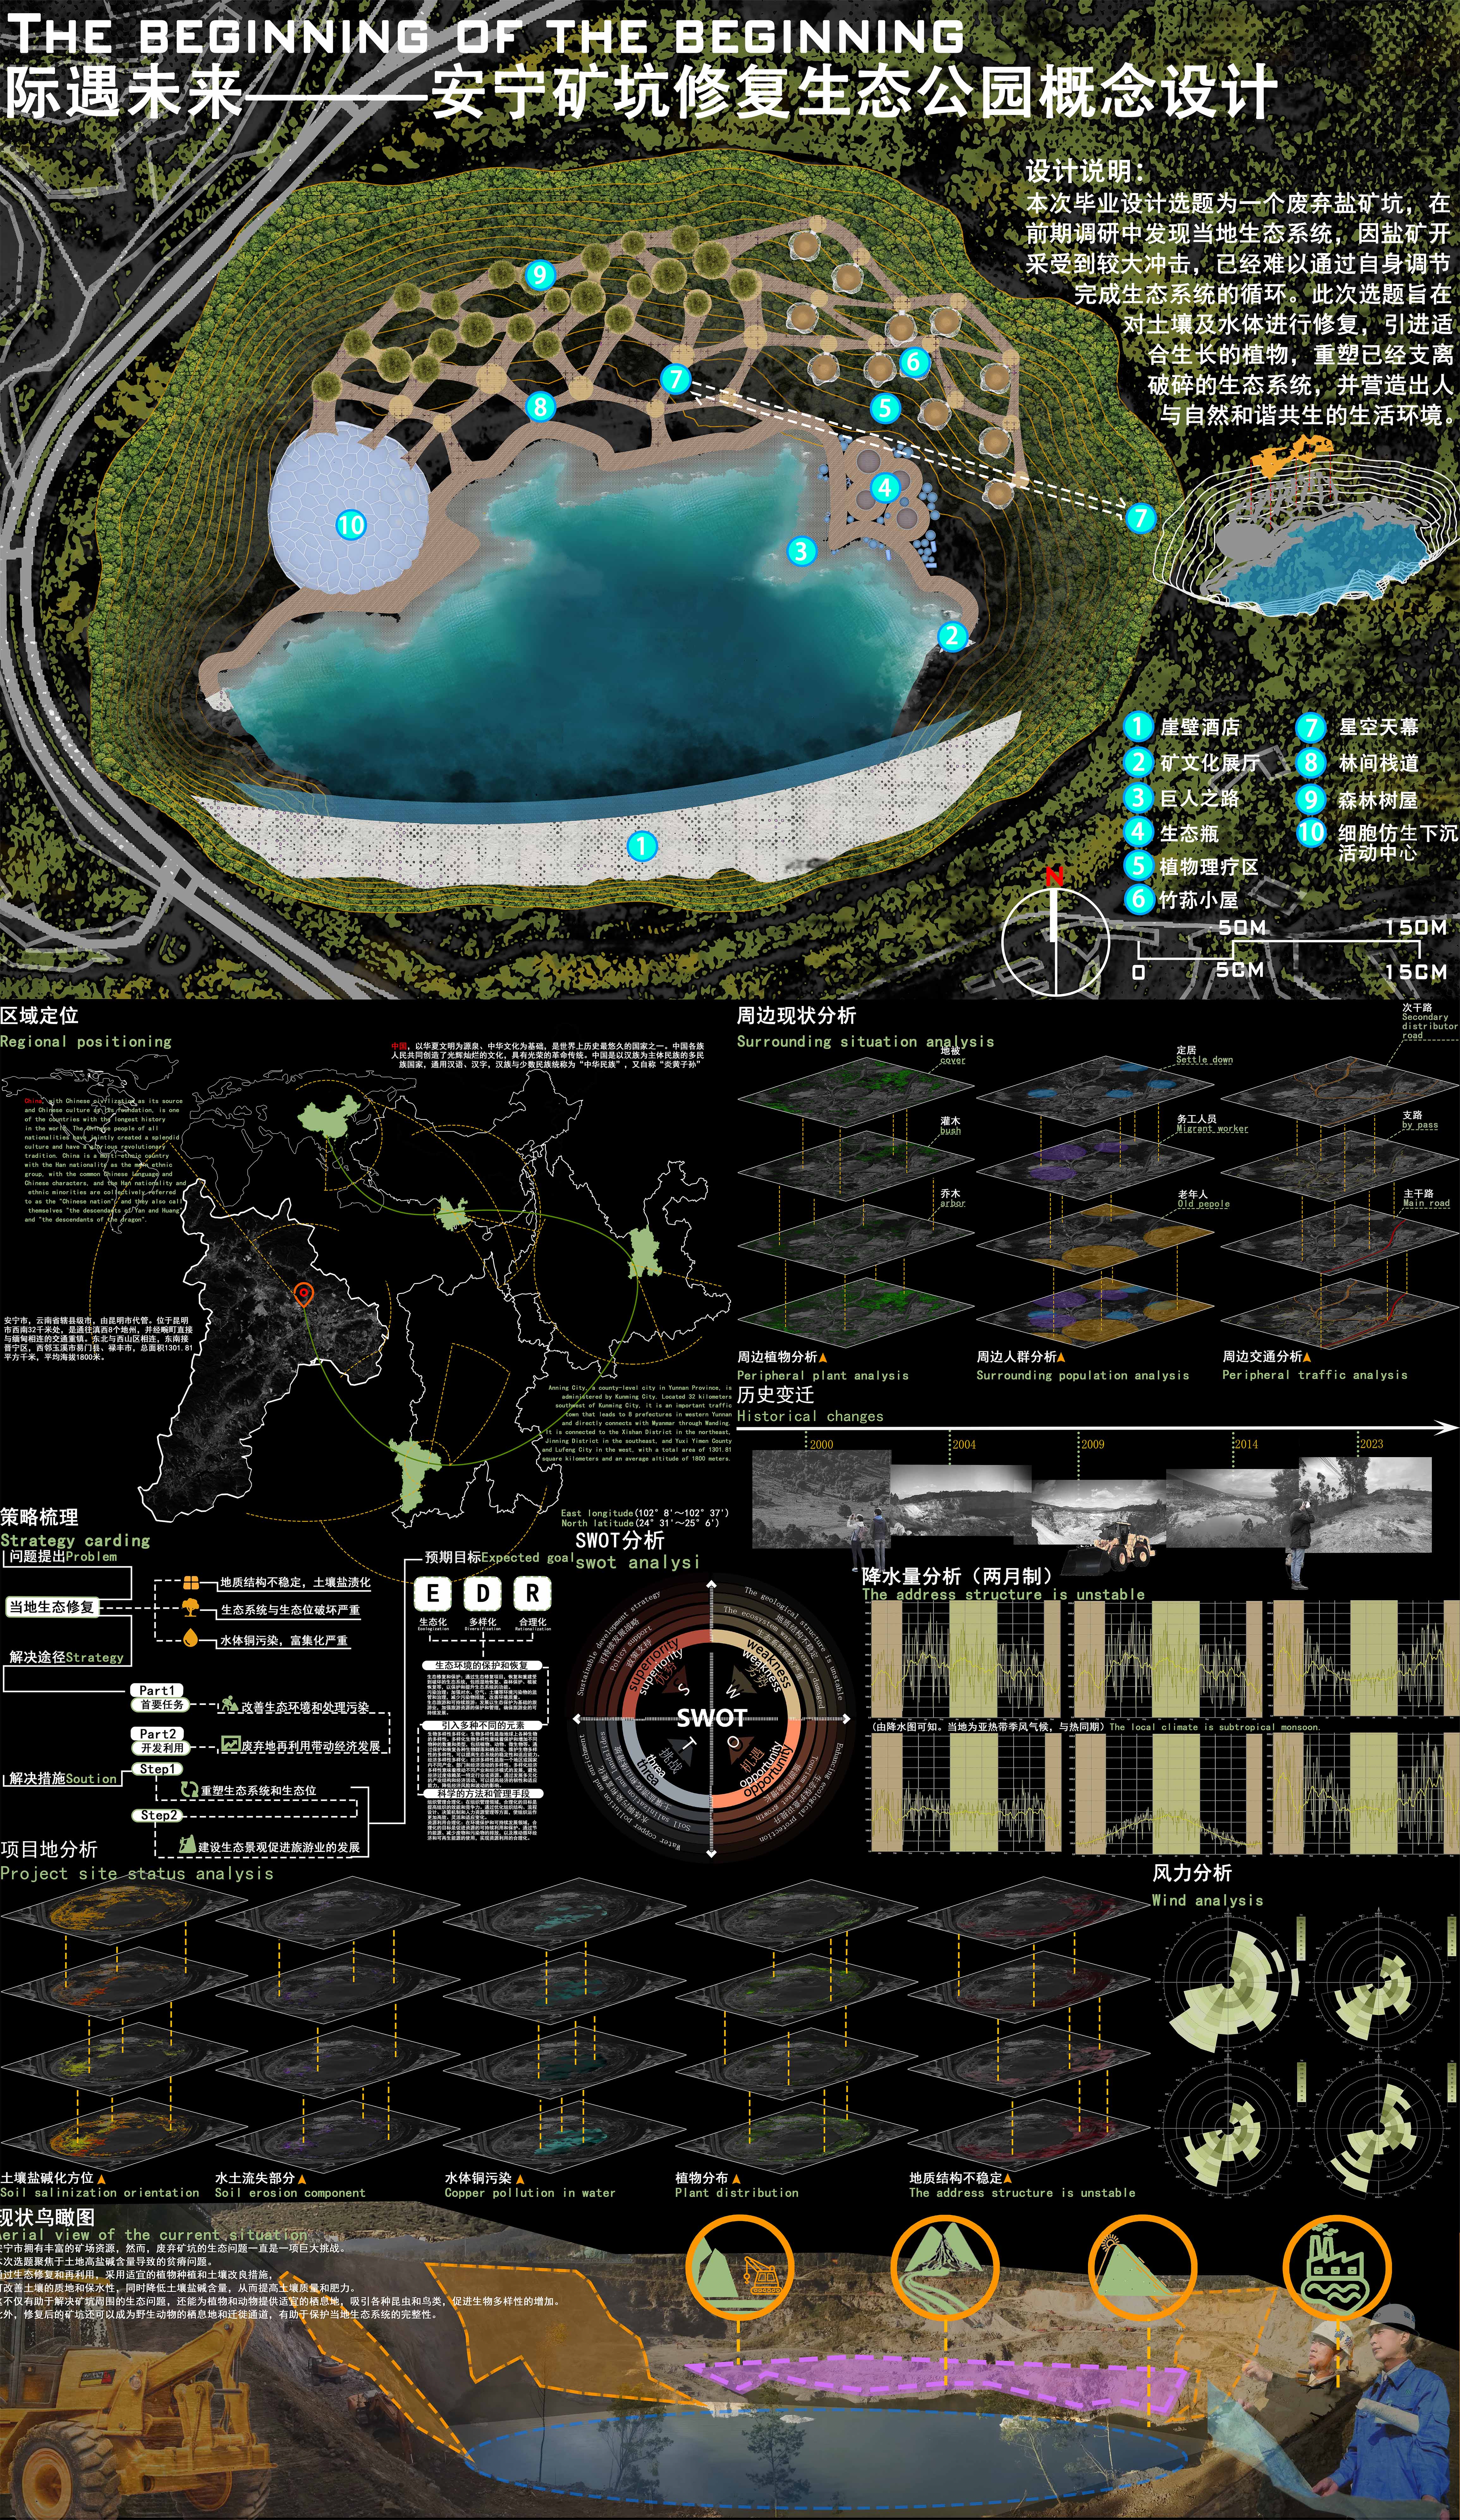This screenshot has width=1460, height=2520.
Task: Click the 'Regional positioning' heading
Action: [86, 1042]
